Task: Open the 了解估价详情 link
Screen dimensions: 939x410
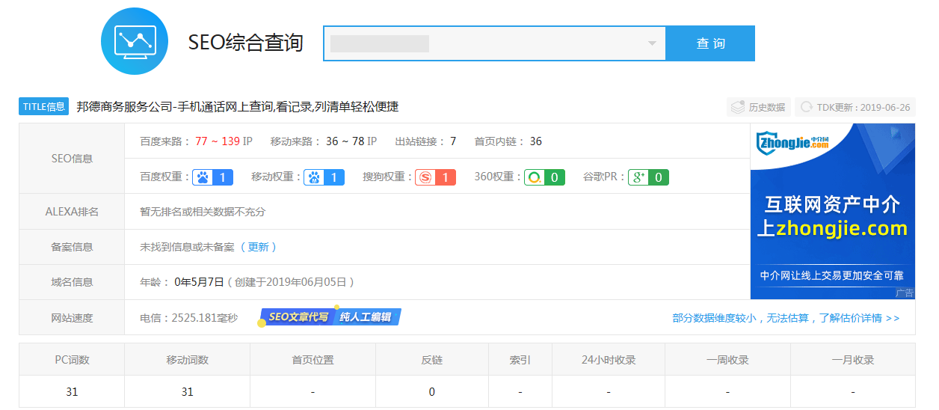Action: [x=786, y=318]
